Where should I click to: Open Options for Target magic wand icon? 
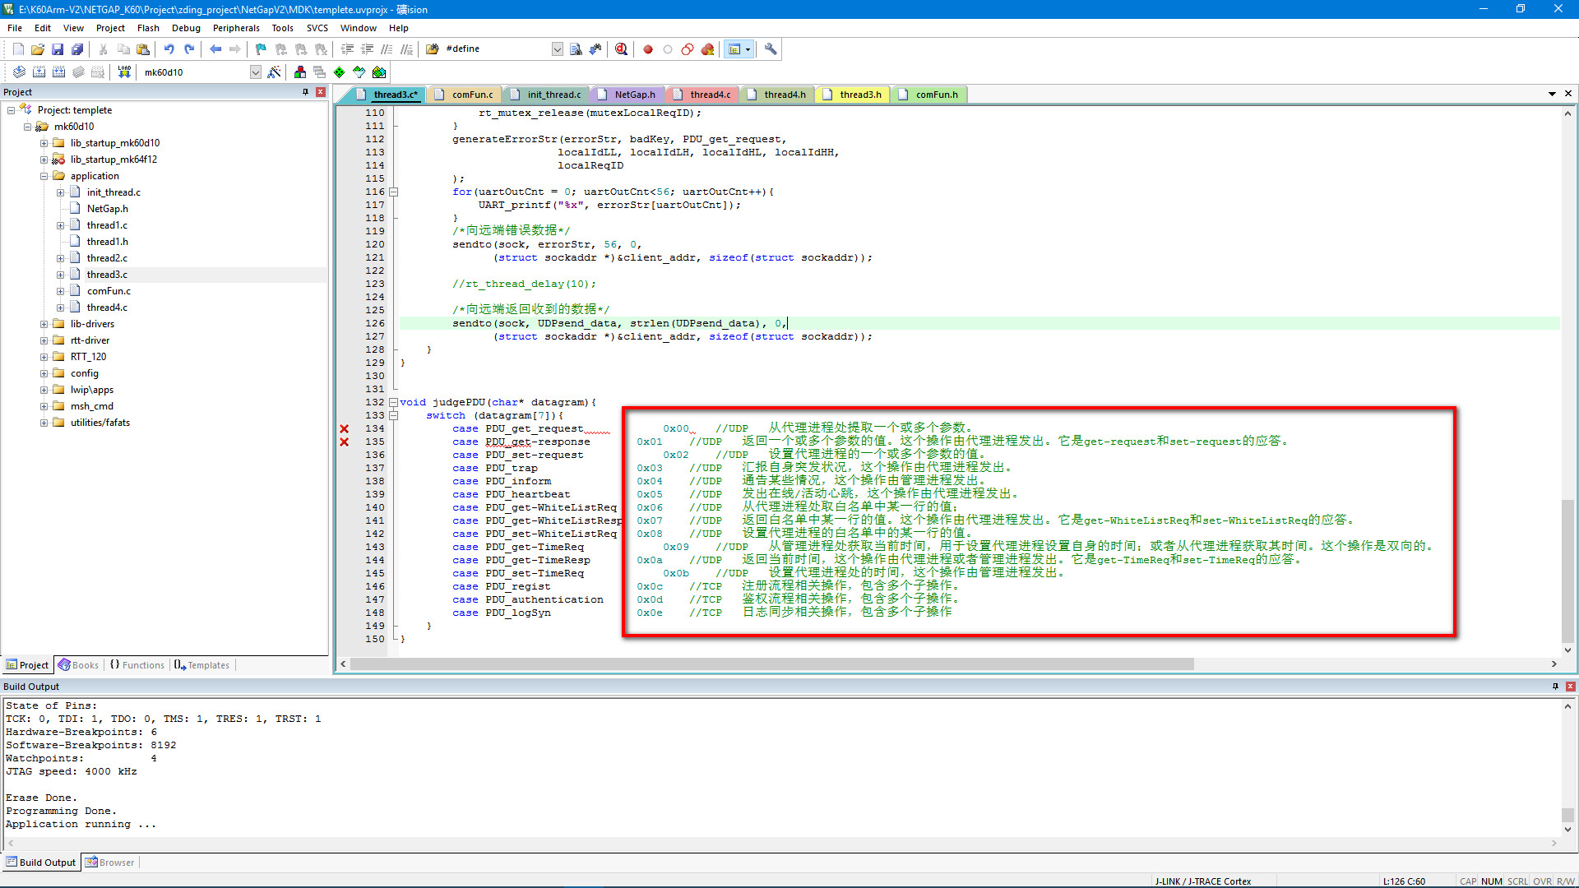[x=274, y=72]
